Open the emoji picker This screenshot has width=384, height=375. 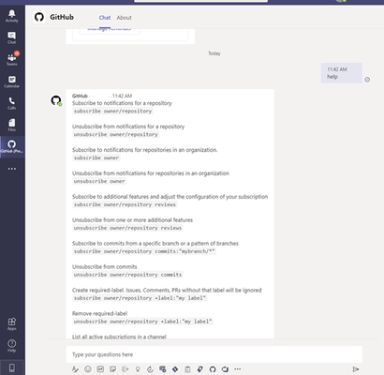point(88,369)
